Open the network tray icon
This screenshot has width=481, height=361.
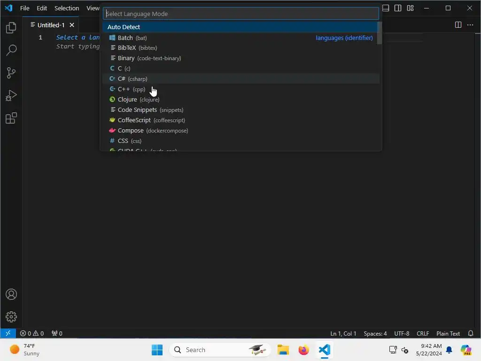point(393,350)
